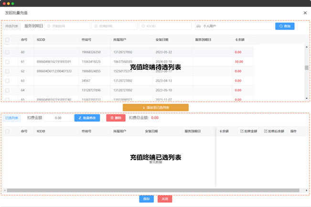311x207 pixels.
Task: Click the clock icon in 开始时间 field
Action: pos(49,26)
